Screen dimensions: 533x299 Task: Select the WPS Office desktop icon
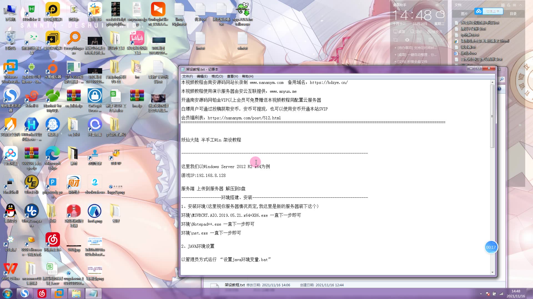coord(11,271)
